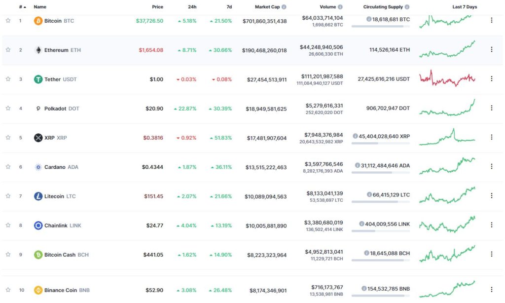The width and height of the screenshot is (505, 303).
Task: Star Bitcoin Cash row
Action: click(8, 255)
